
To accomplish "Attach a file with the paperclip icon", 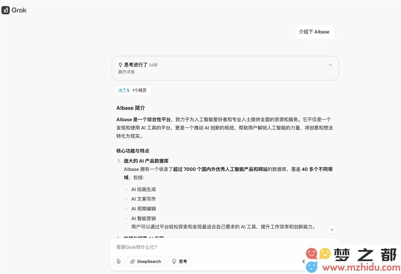I will click(x=118, y=261).
